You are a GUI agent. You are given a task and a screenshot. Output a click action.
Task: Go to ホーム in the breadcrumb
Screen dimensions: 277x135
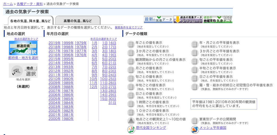[x=8, y=4]
